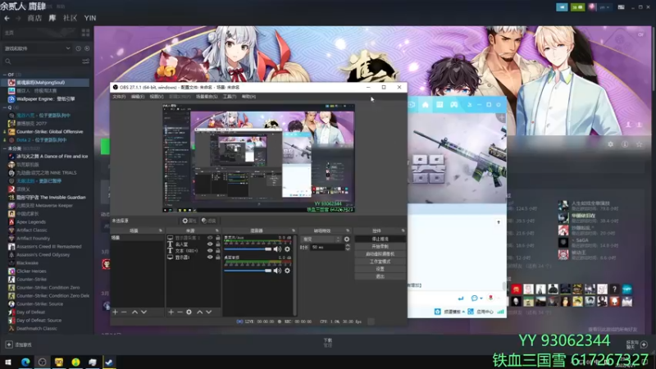Open Windows Start menu
The width and height of the screenshot is (656, 369).
tap(8, 362)
